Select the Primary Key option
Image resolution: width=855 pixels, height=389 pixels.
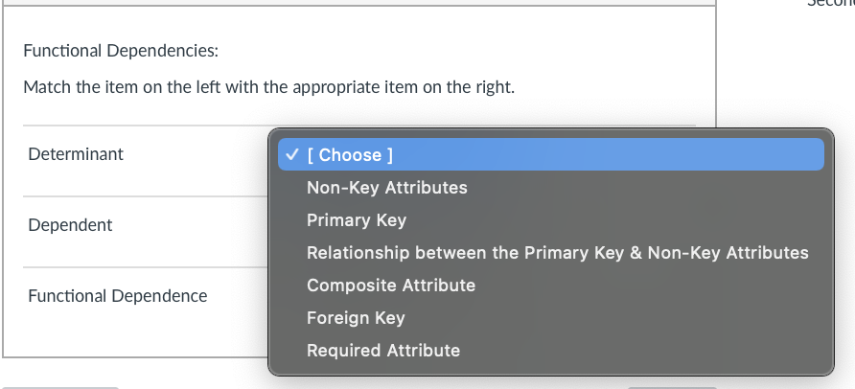pyautogui.click(x=357, y=220)
